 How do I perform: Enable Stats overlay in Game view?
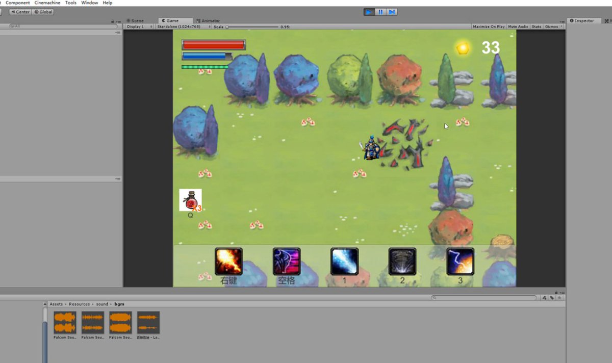[x=536, y=27]
